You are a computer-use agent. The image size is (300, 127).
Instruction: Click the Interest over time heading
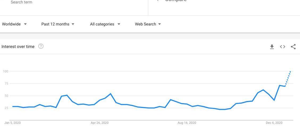pos(18,47)
